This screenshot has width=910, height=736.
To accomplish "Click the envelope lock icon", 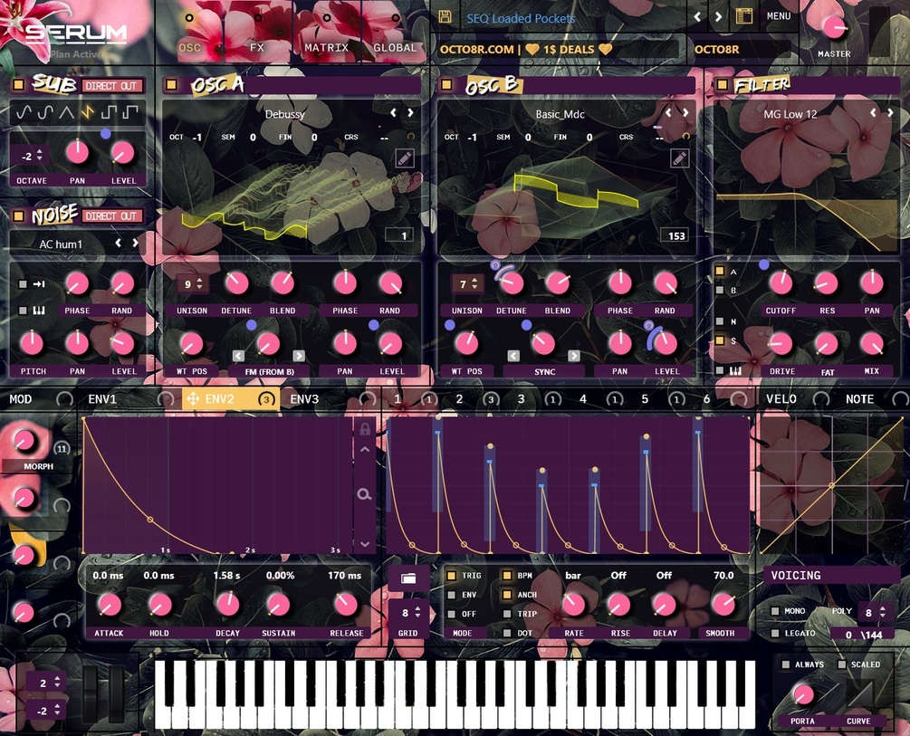I will click(365, 429).
